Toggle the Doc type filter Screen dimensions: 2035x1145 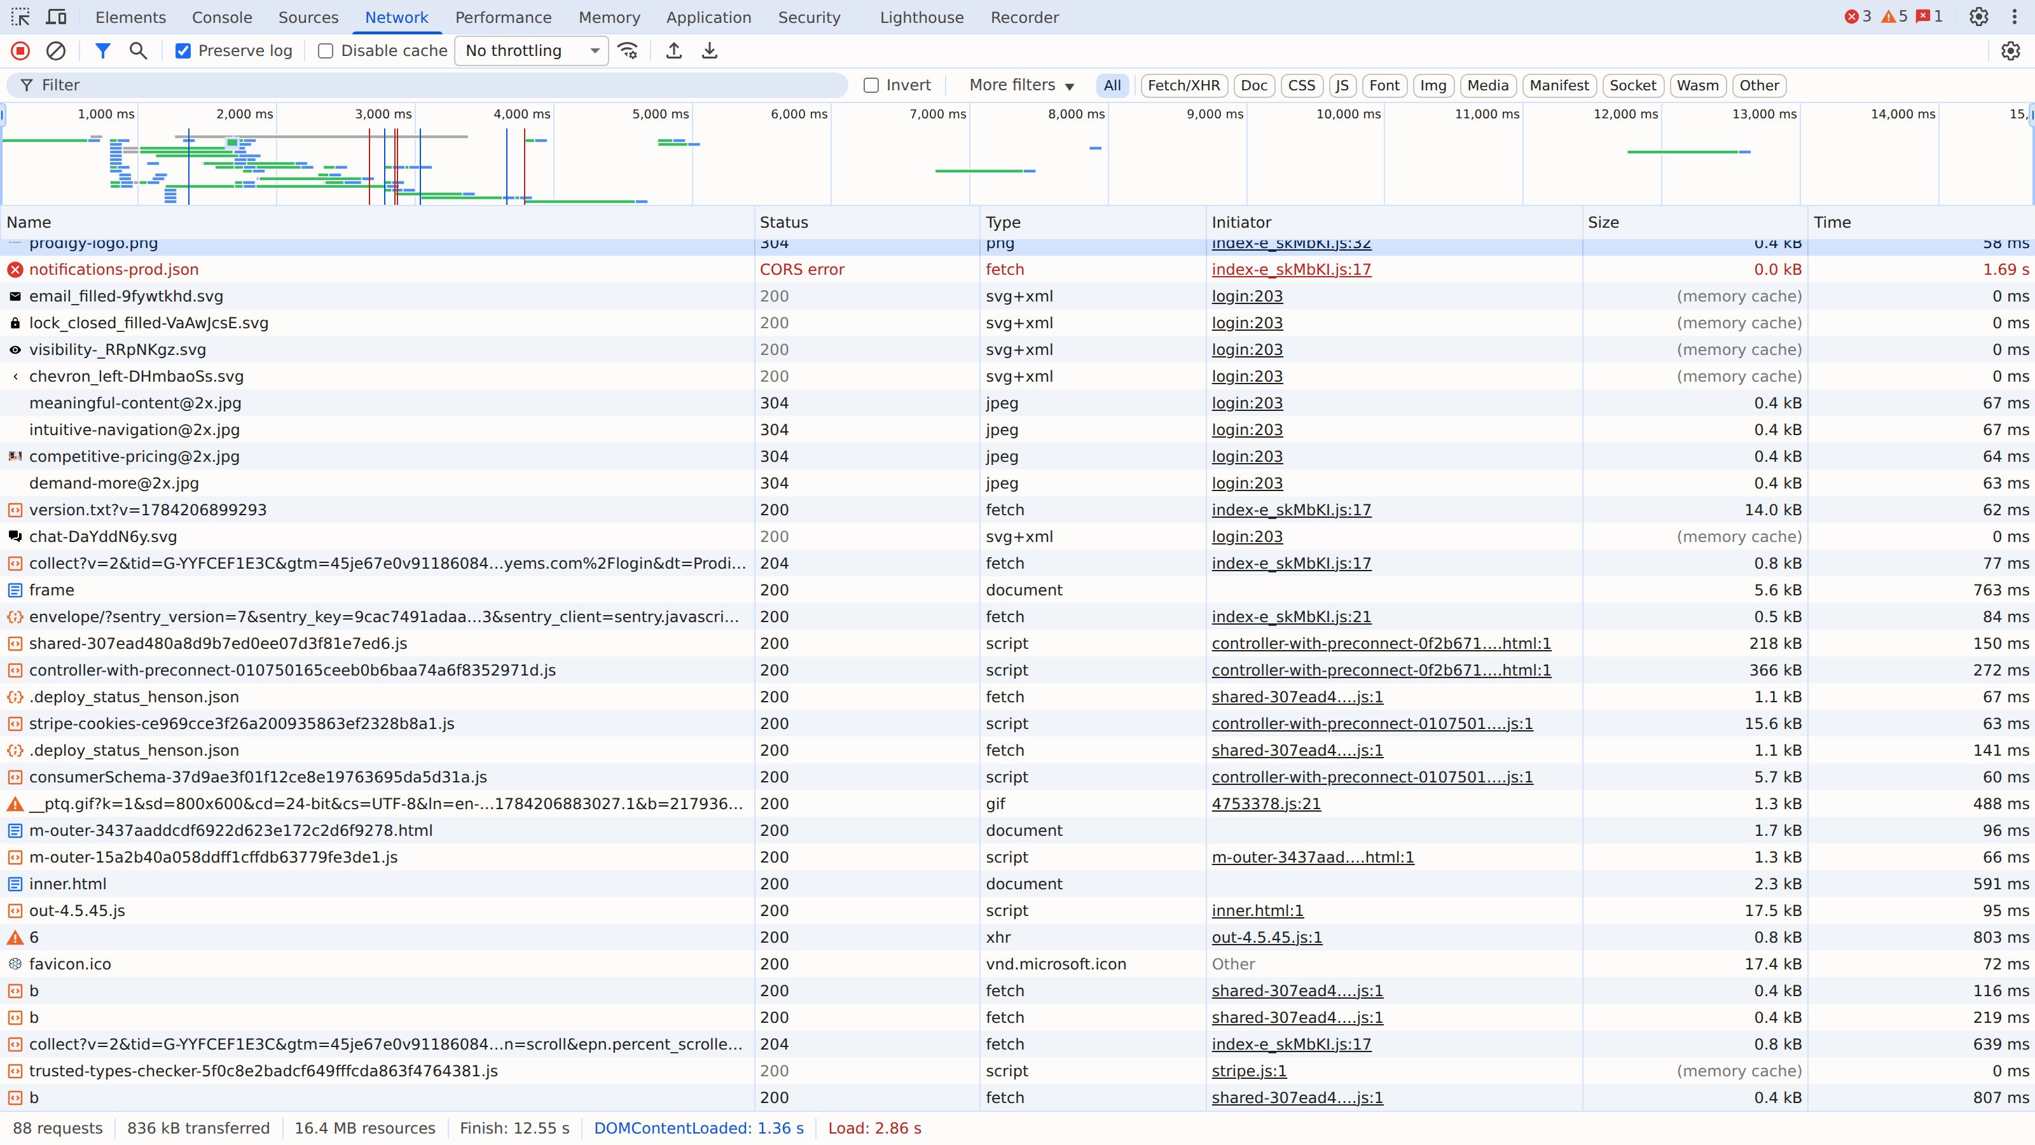click(1253, 85)
